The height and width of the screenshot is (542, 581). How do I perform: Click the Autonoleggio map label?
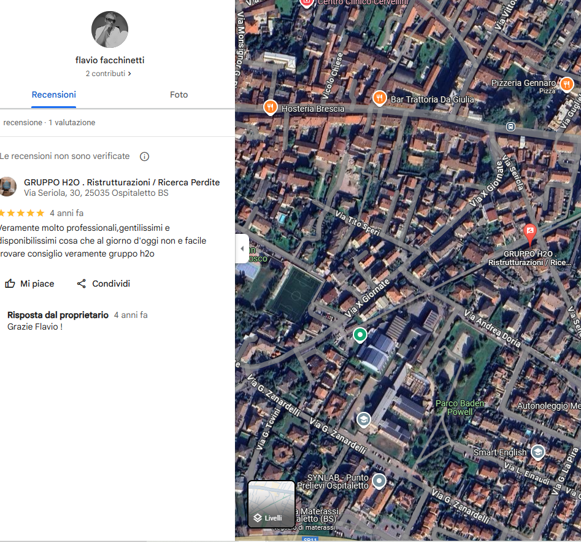click(548, 406)
